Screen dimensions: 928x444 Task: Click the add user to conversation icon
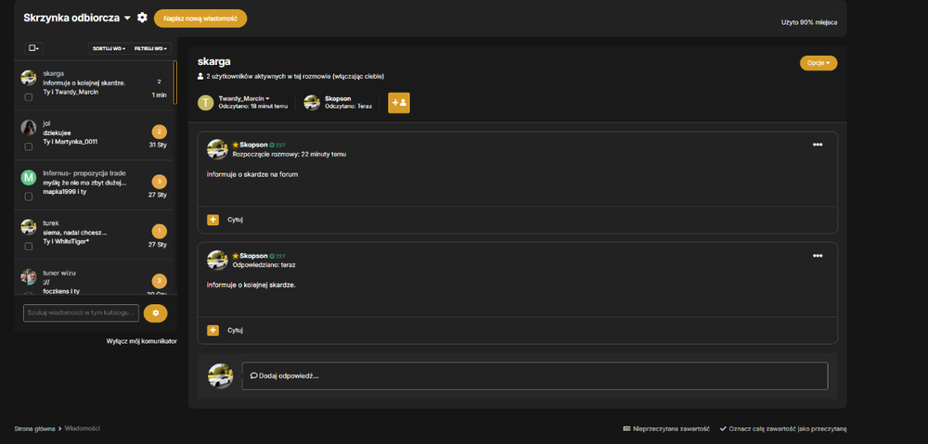coord(399,103)
